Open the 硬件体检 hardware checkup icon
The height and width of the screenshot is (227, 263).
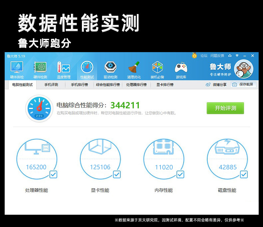[17, 67]
